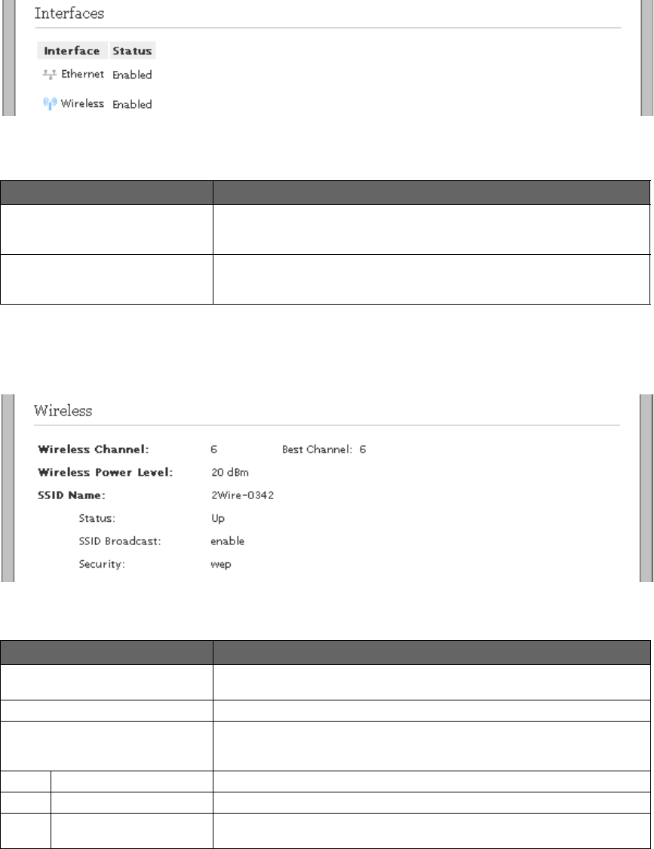Click the Interfaces section heading
This screenshot has width=654, height=849.
[x=69, y=13]
